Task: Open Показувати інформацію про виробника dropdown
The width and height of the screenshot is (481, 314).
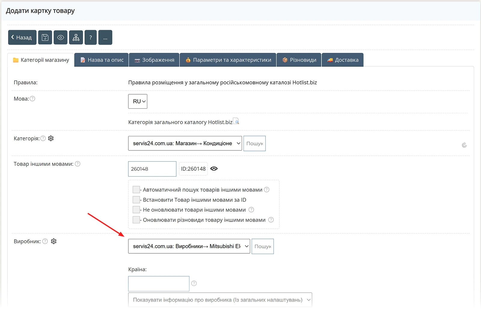Action: [x=220, y=300]
